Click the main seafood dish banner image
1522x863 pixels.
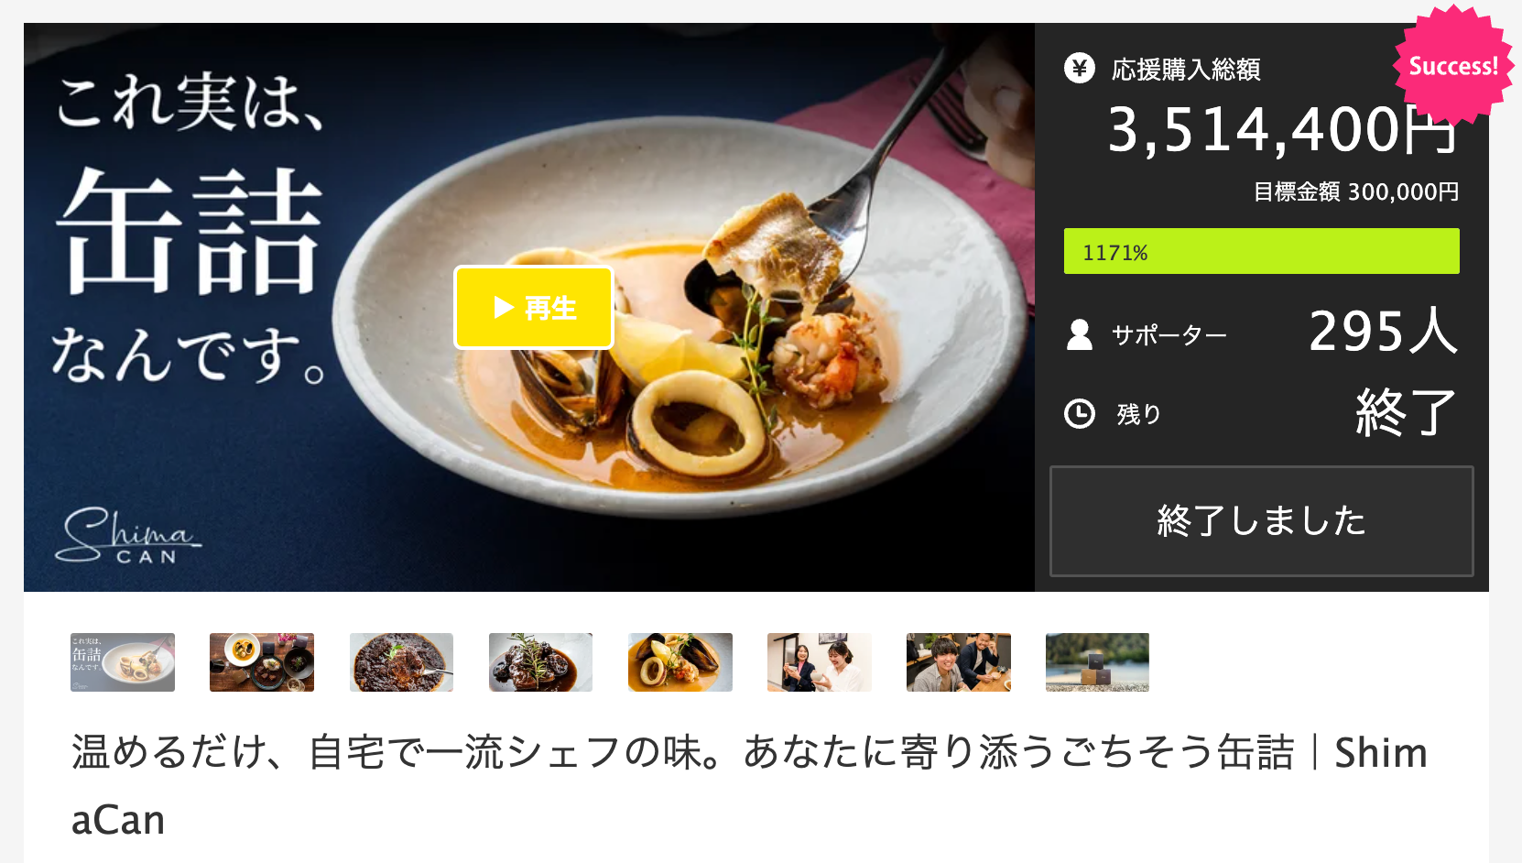(529, 307)
